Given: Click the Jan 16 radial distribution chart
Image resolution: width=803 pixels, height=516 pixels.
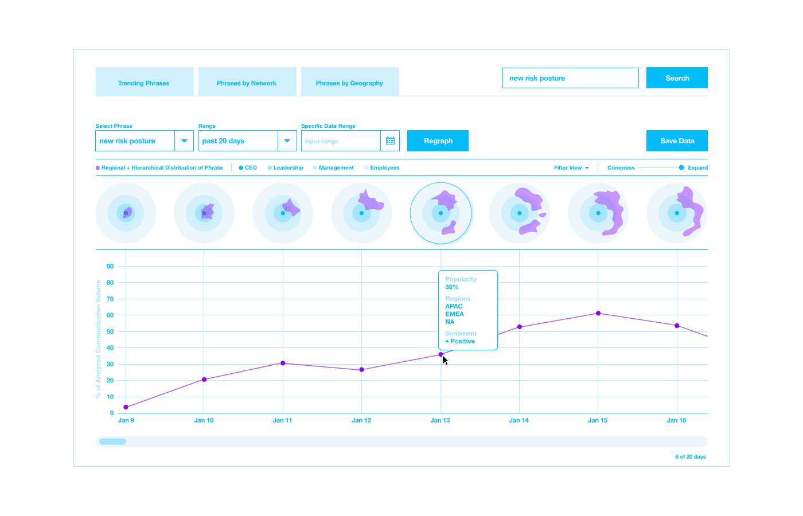Looking at the screenshot, I should pos(677,213).
